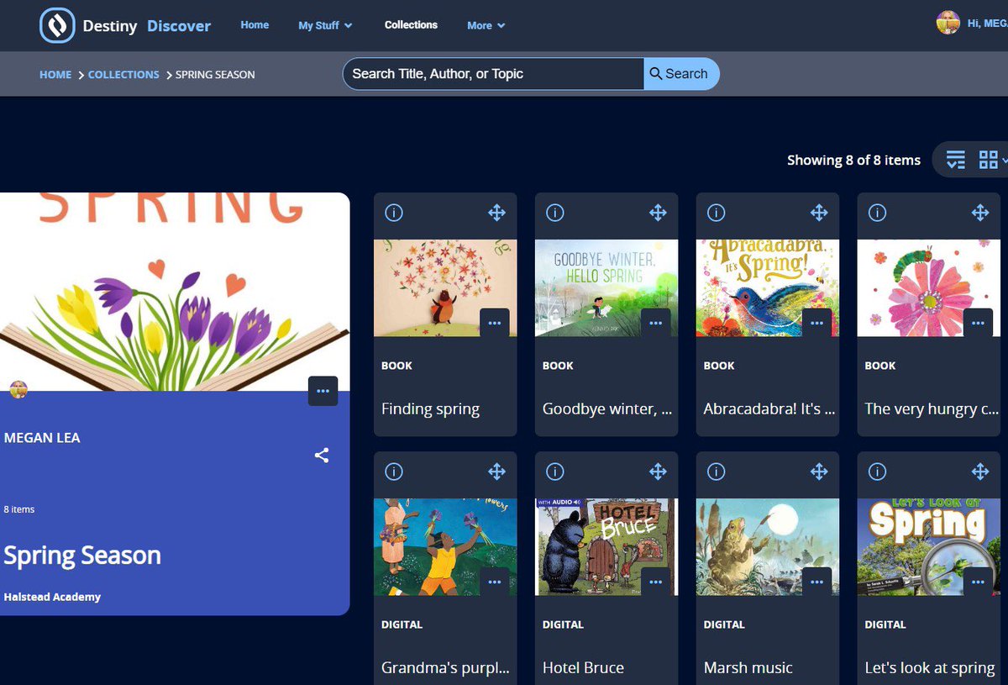
Task: Click move handle on Marsh music card
Action: [x=819, y=472]
